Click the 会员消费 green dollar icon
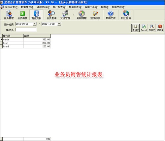Viewport: 165px width, 141px height. 22,15
